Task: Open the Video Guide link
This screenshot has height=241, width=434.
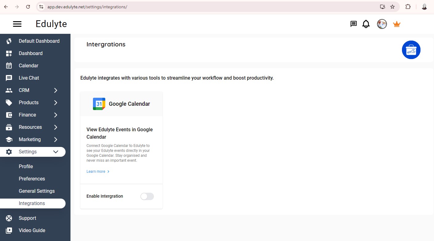Action: [x=32, y=231]
